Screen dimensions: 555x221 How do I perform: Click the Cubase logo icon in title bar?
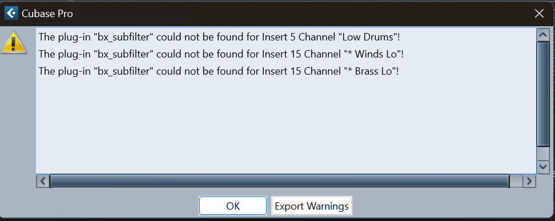click(x=11, y=14)
